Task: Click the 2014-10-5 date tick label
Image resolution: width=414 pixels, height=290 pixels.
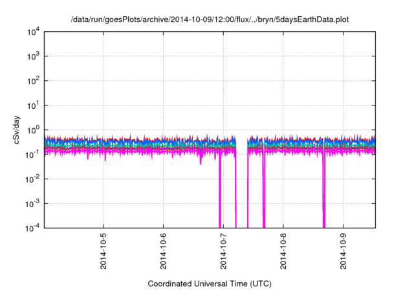Action: pos(103,251)
